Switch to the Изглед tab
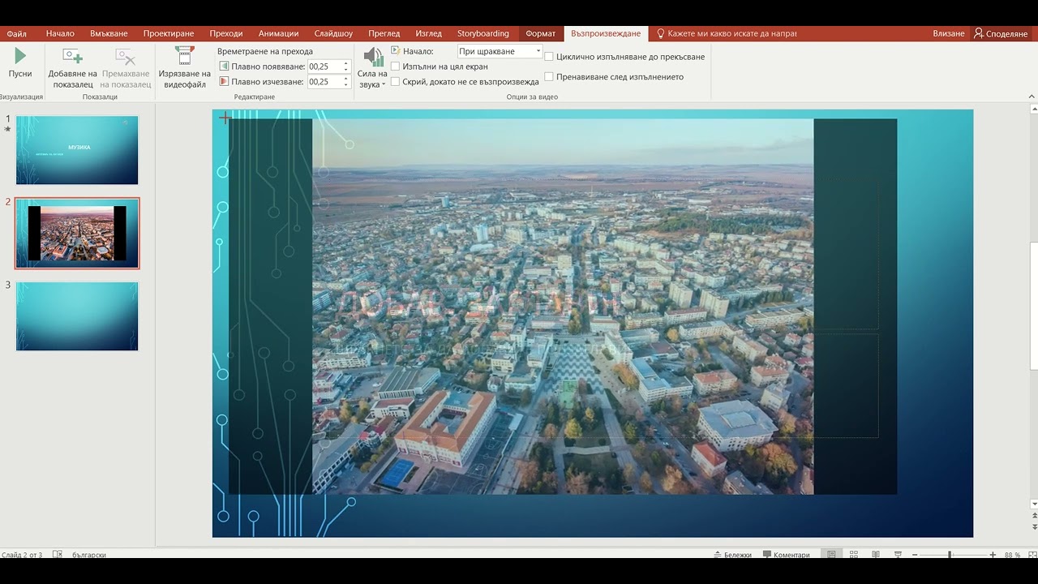The image size is (1038, 584). (429, 34)
